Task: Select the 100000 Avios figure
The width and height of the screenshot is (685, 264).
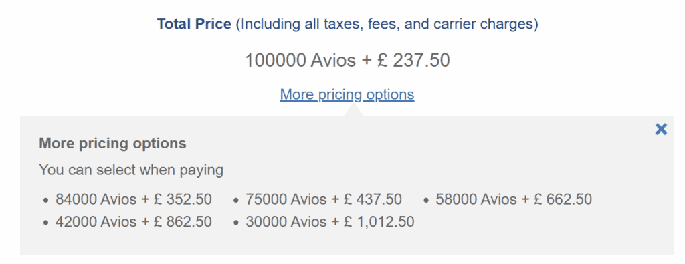Action: [x=300, y=60]
